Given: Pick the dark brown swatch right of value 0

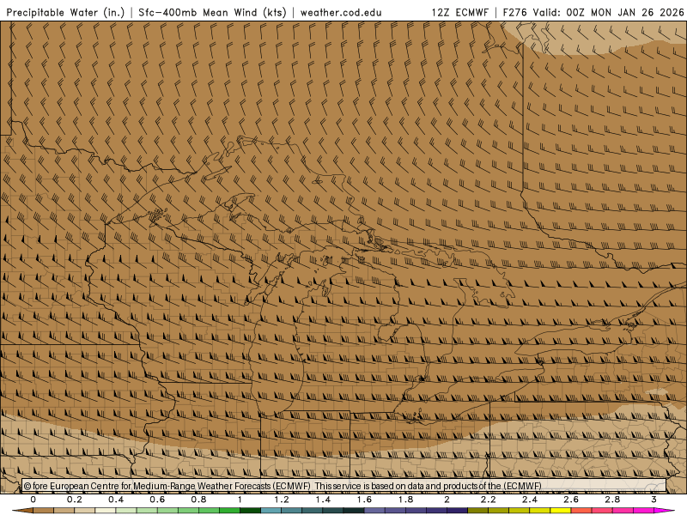Looking at the screenshot, I should click(44, 511).
